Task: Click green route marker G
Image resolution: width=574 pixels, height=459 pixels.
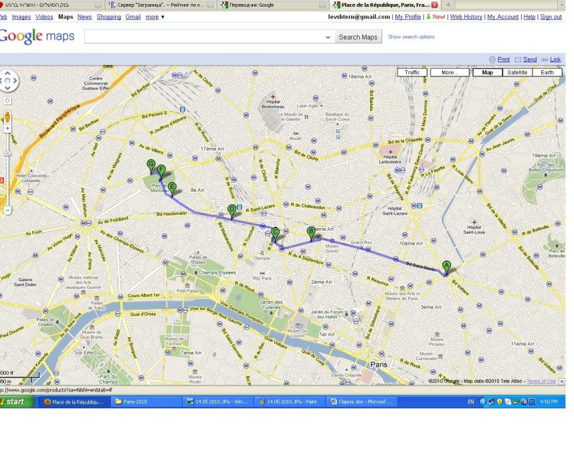Action: [151, 167]
